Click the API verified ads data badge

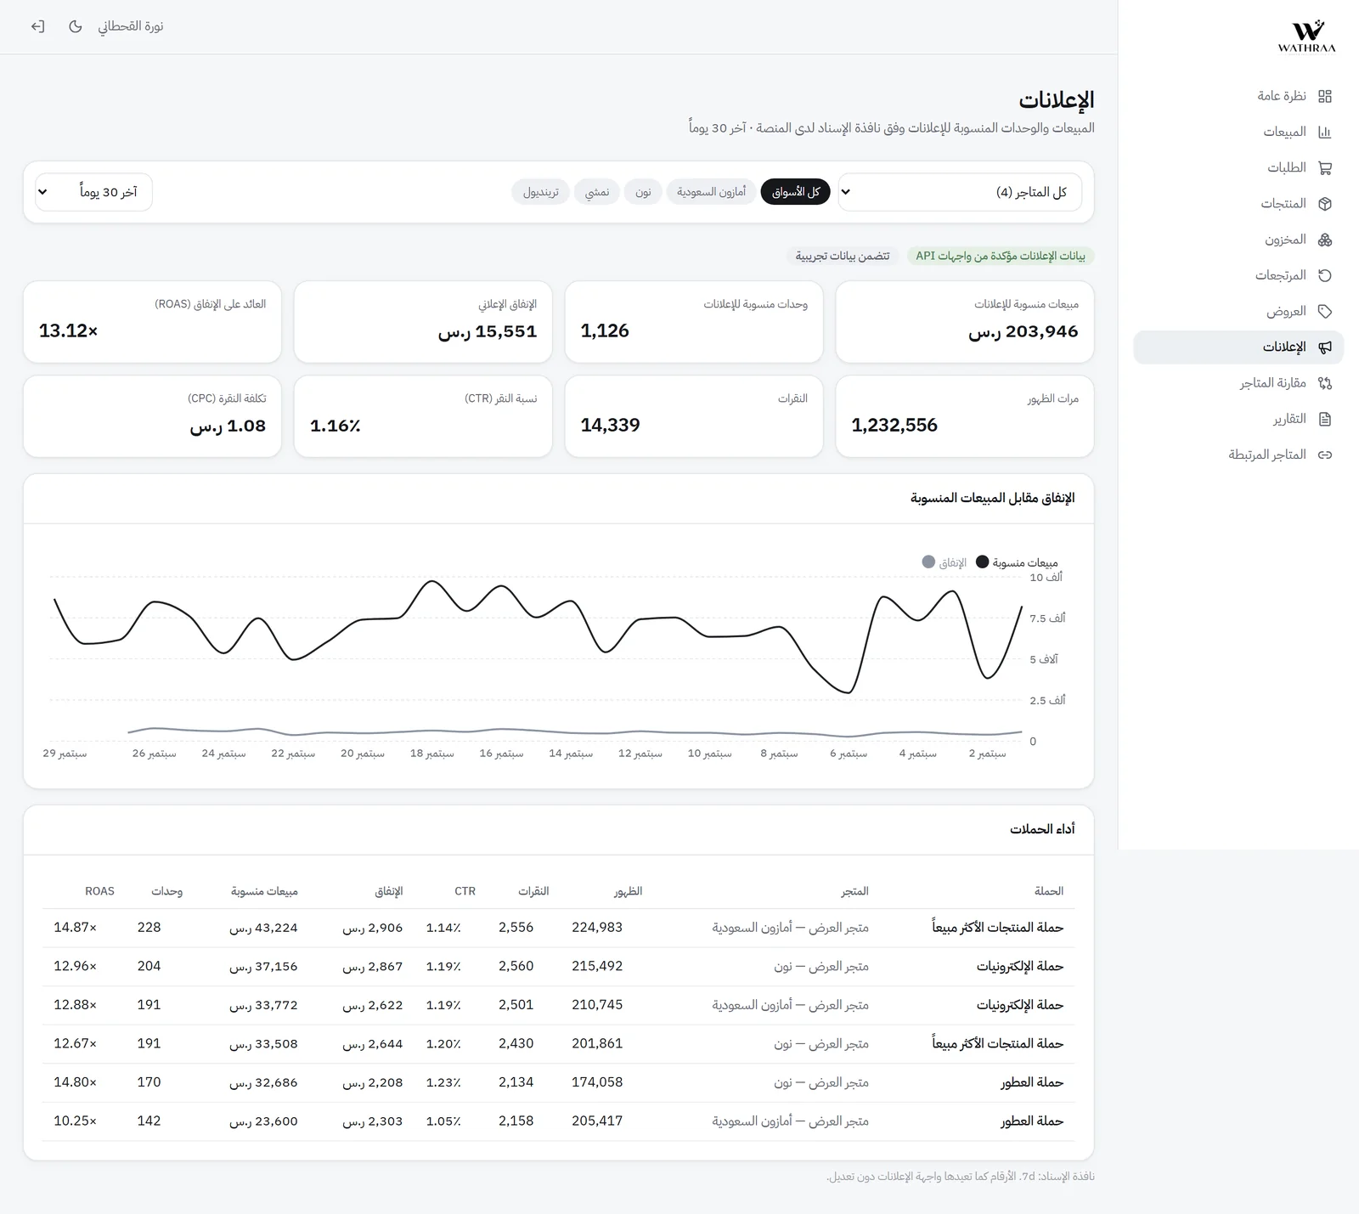(x=1001, y=256)
